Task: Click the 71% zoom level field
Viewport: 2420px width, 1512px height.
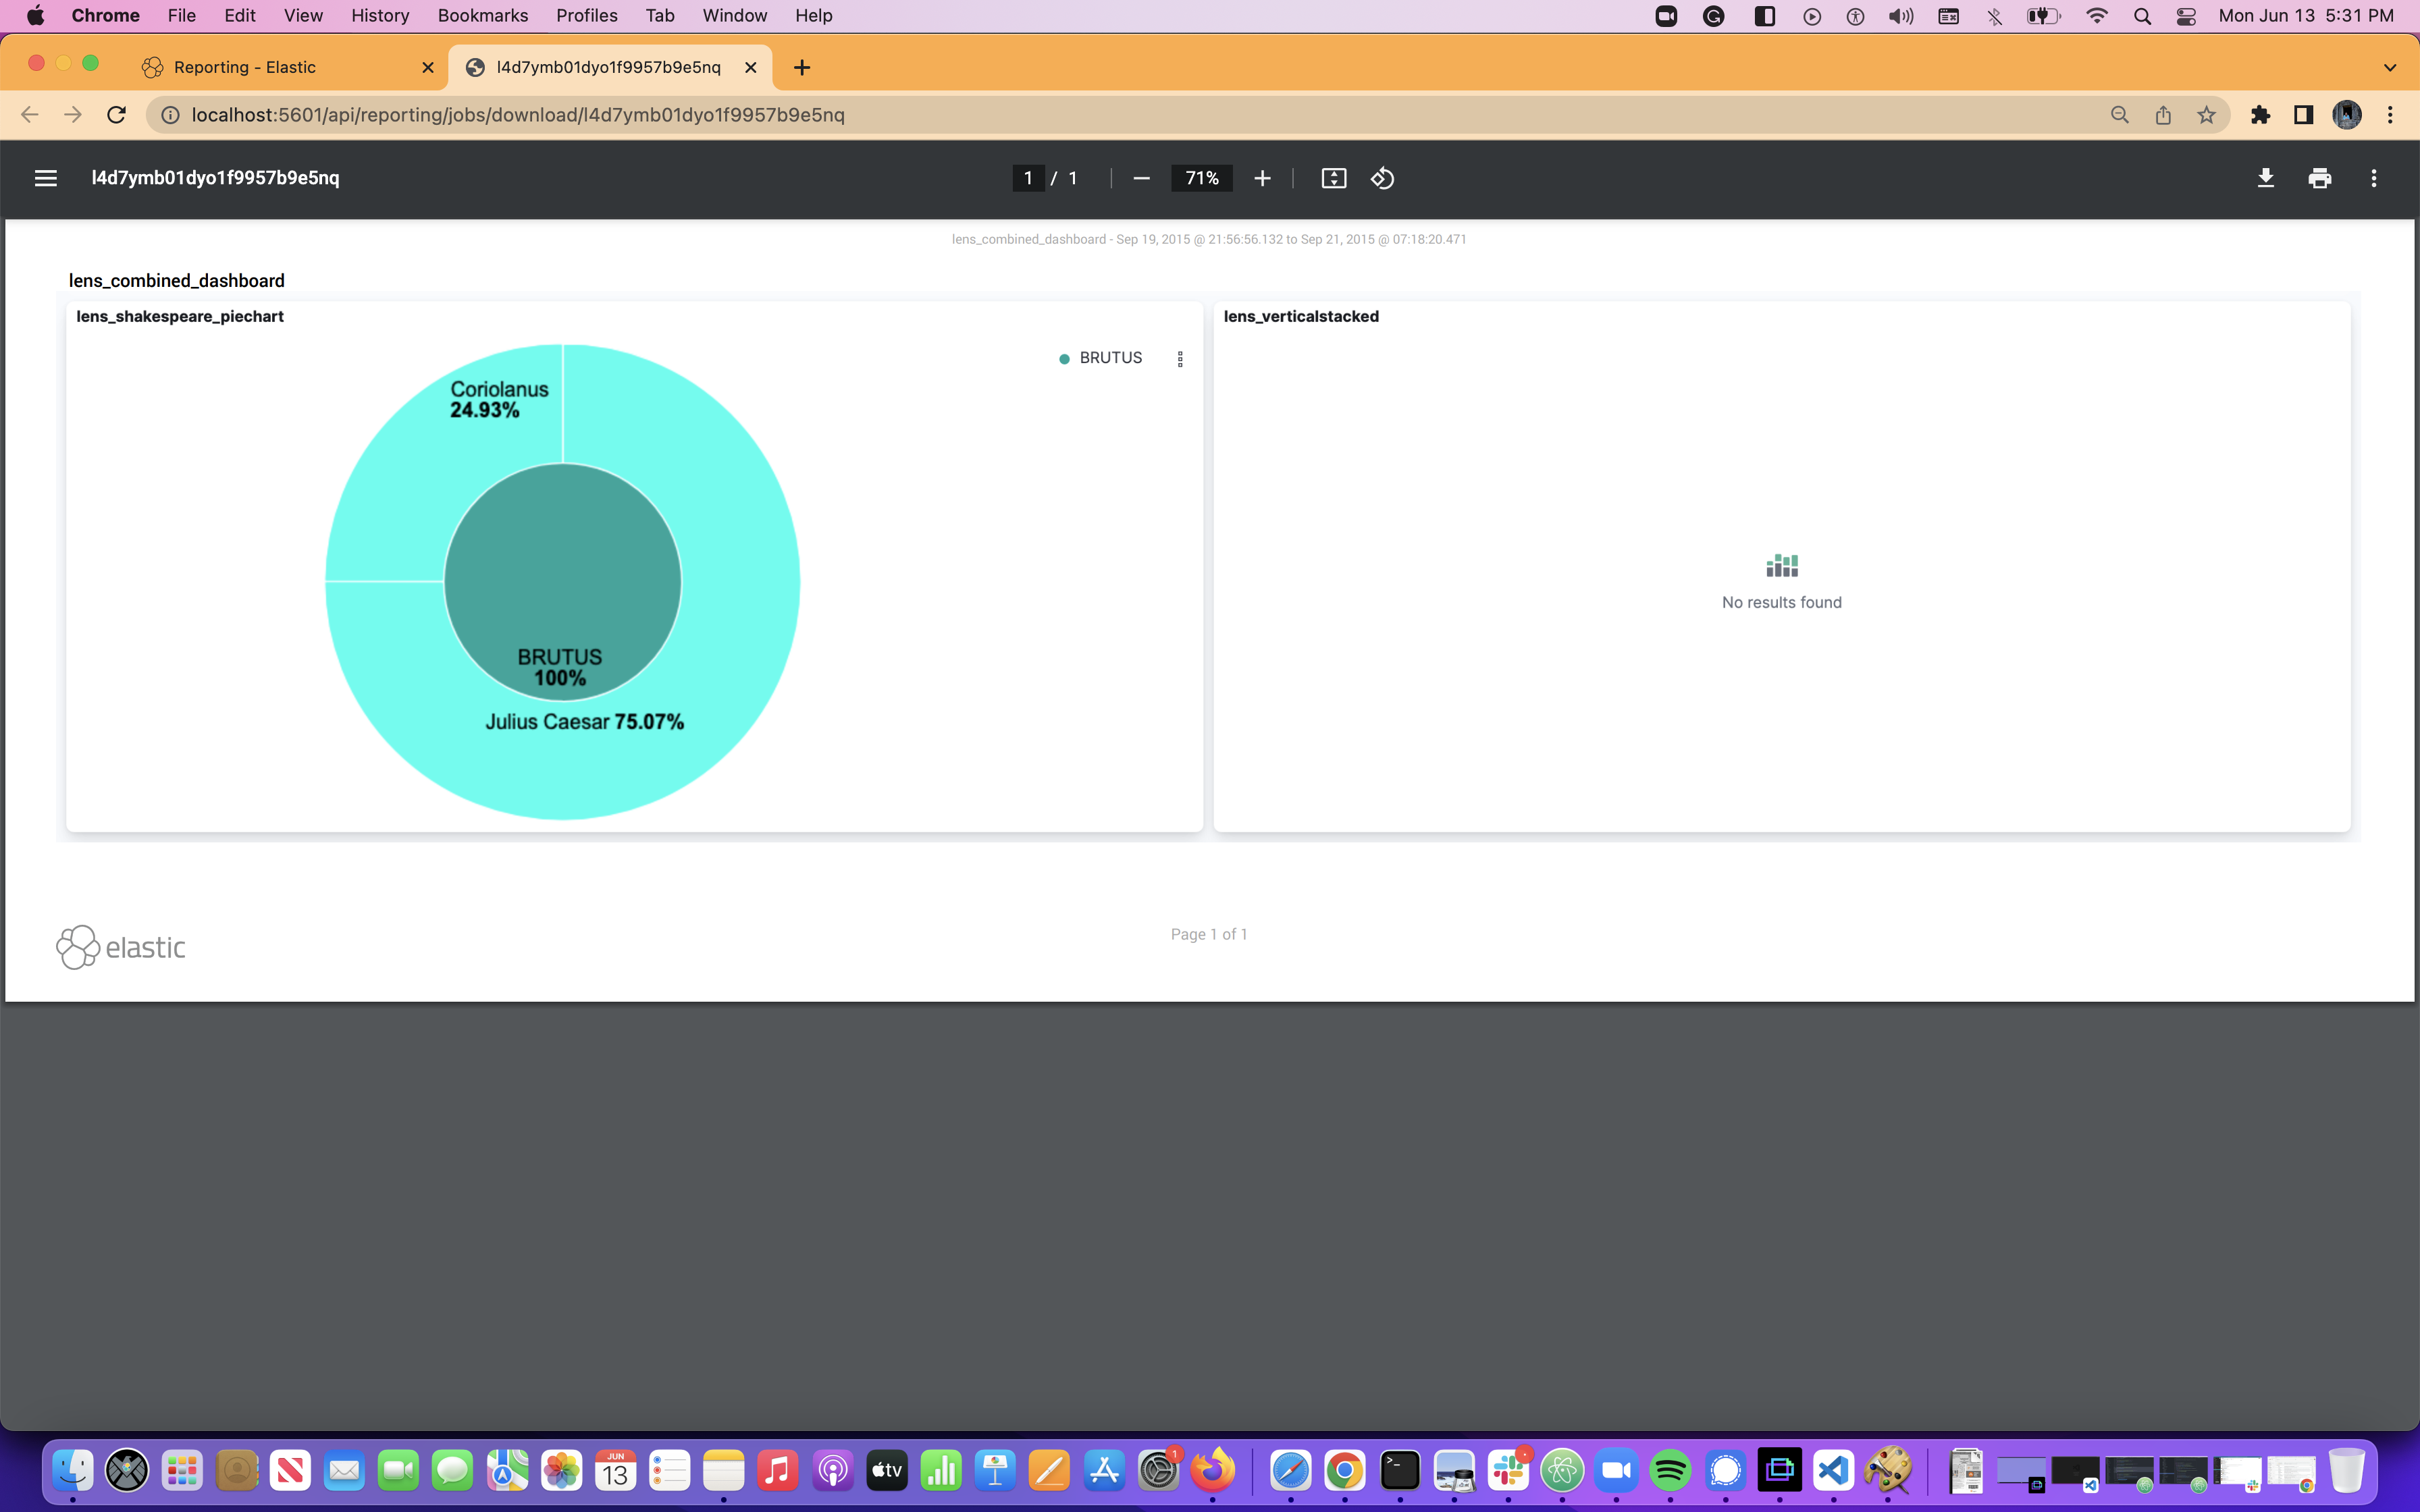Action: [x=1202, y=178]
